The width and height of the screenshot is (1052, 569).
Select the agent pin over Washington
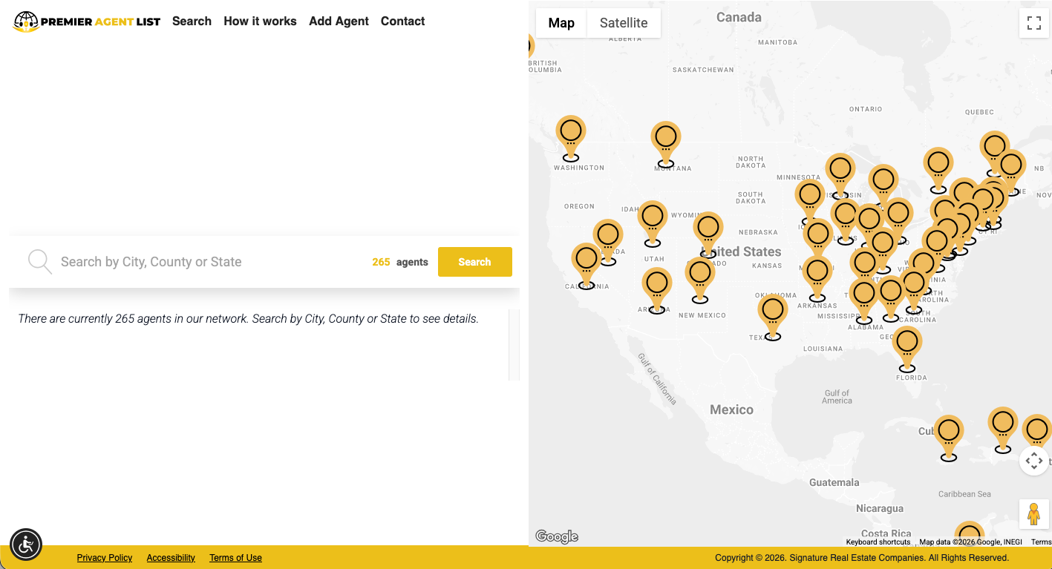[x=571, y=134]
